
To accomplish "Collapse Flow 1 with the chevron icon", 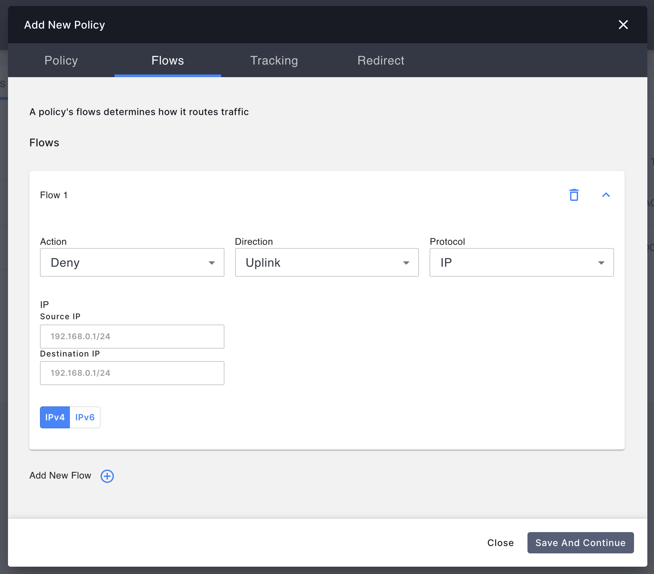I will (x=606, y=195).
